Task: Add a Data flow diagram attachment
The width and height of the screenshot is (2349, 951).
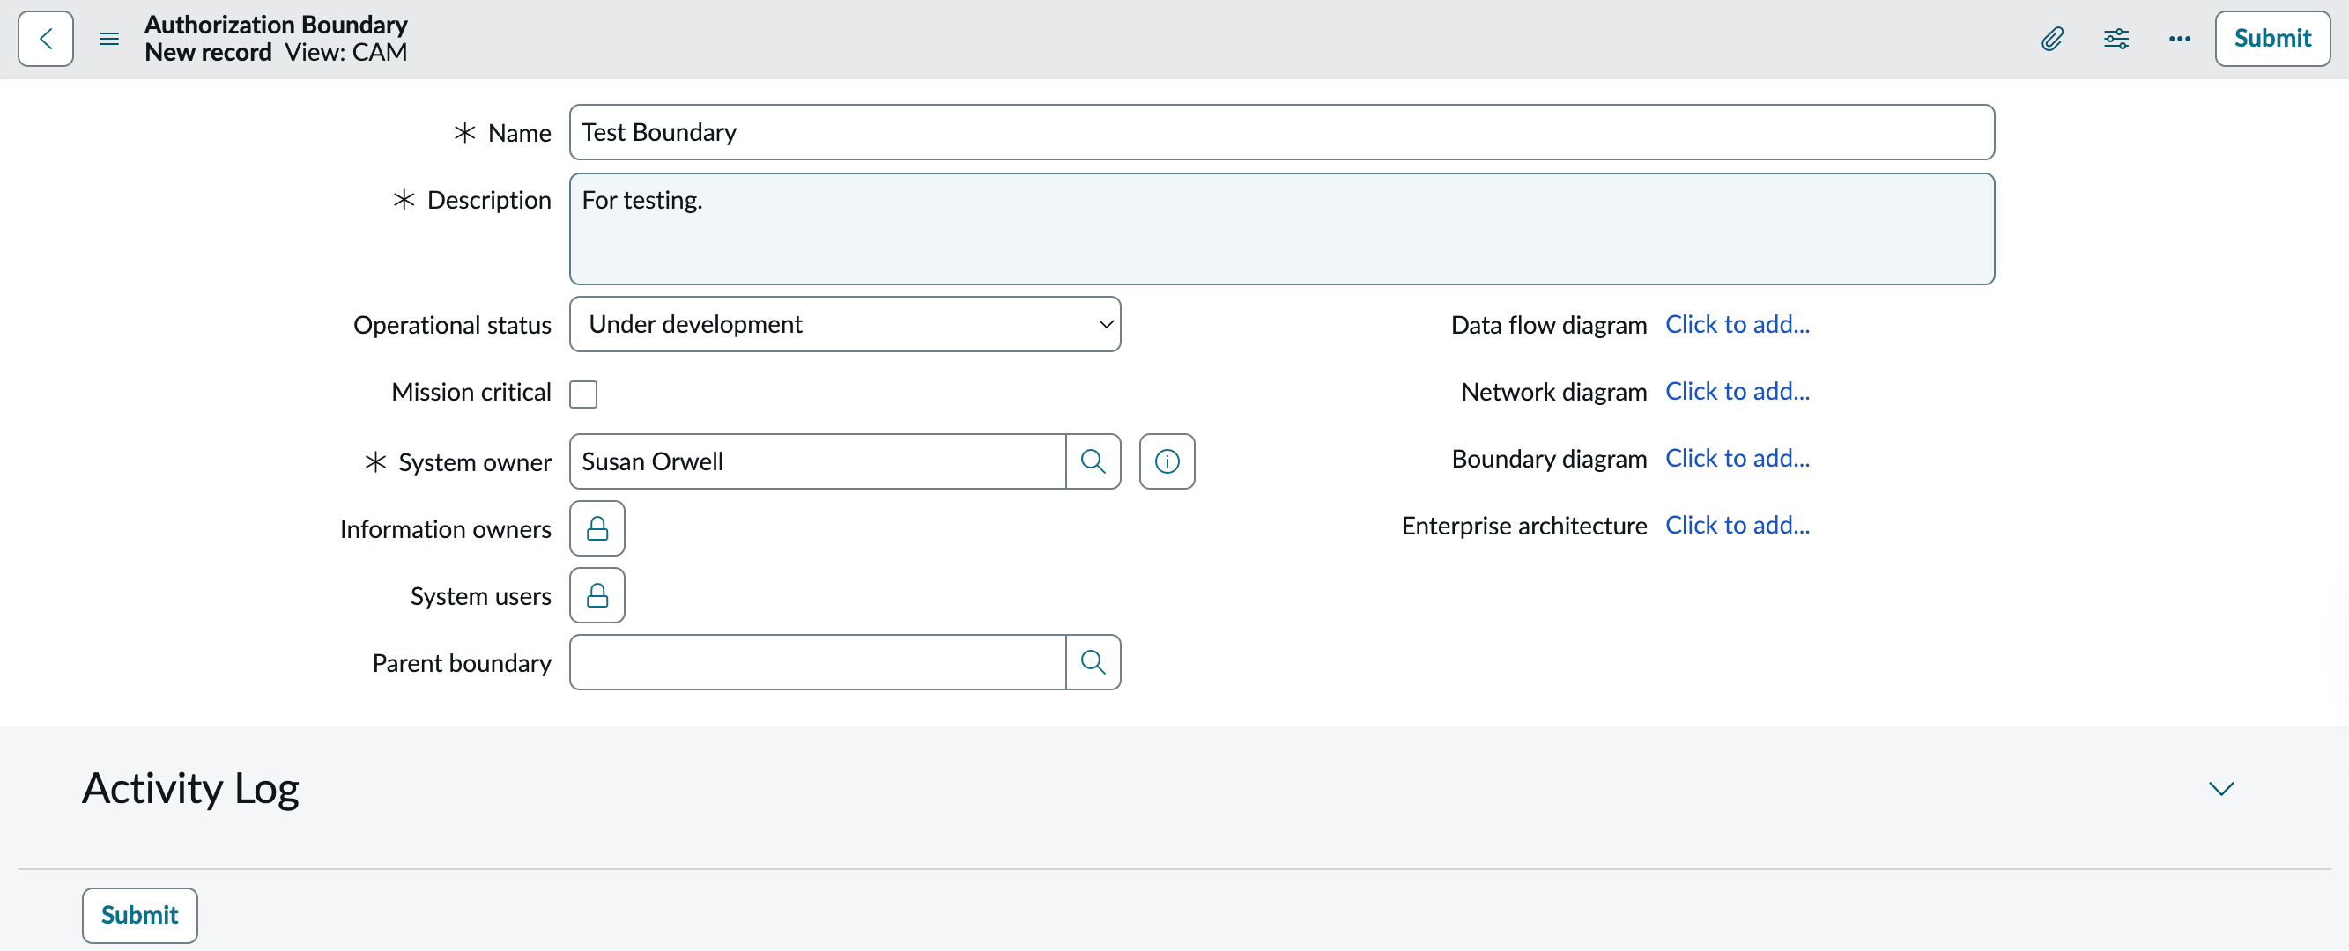Action: point(1738,324)
